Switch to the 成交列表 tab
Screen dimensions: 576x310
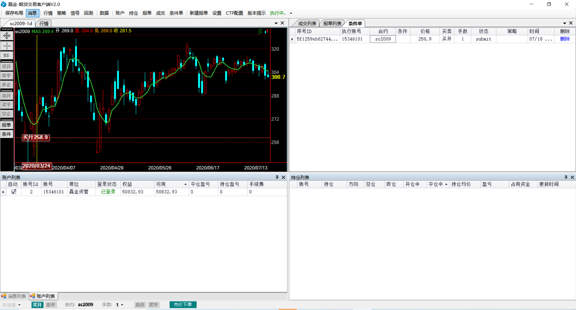pos(307,23)
